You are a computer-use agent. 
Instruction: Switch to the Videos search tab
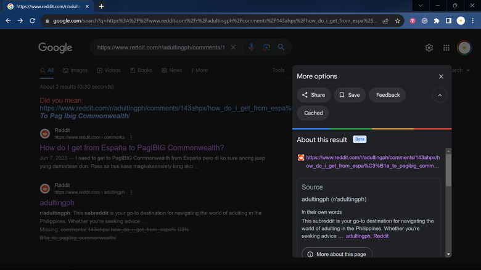coord(108,70)
